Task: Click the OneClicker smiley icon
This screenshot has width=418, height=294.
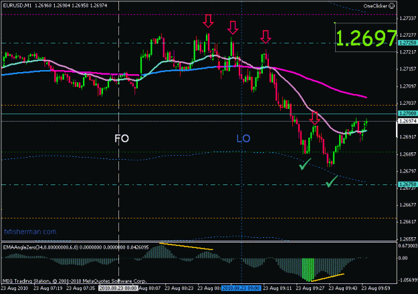Action: click(x=391, y=6)
